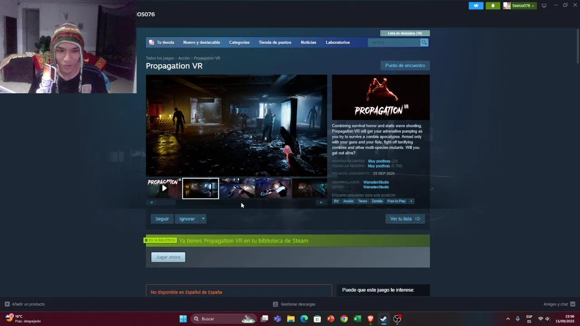Move thumbnail strip right with arrow

click(321, 202)
